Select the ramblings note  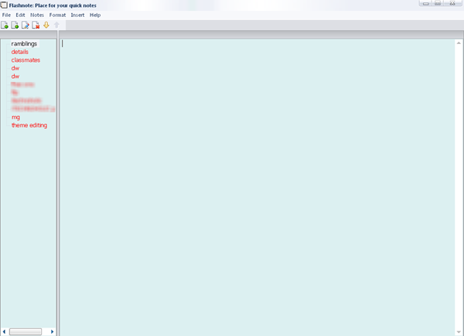click(x=24, y=44)
